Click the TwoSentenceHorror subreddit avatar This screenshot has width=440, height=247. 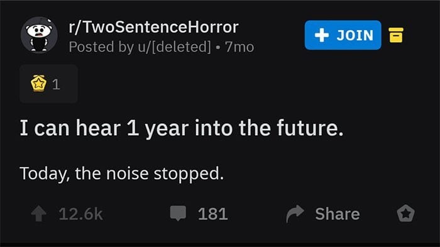point(39,35)
